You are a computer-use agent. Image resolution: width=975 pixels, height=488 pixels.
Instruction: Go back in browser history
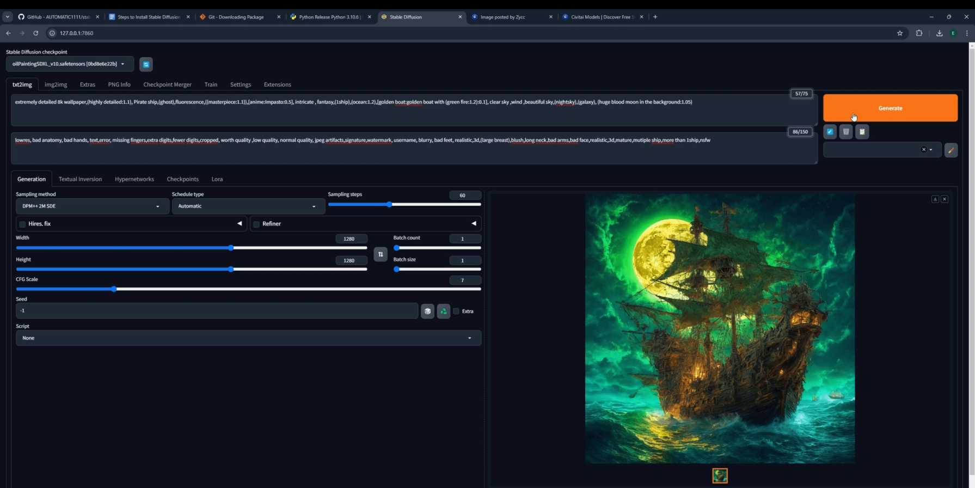(9, 33)
